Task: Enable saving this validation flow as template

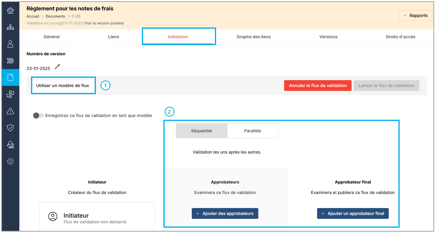Action: [x=38, y=115]
